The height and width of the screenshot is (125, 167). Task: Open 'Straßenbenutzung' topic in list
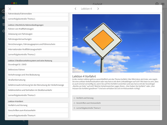pyautogui.click(x=38, y=80)
